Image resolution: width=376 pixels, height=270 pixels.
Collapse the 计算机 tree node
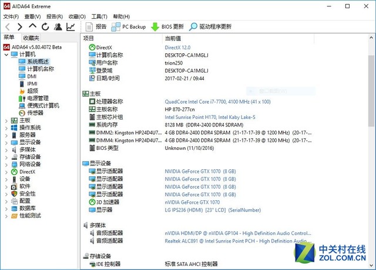(x=6, y=54)
